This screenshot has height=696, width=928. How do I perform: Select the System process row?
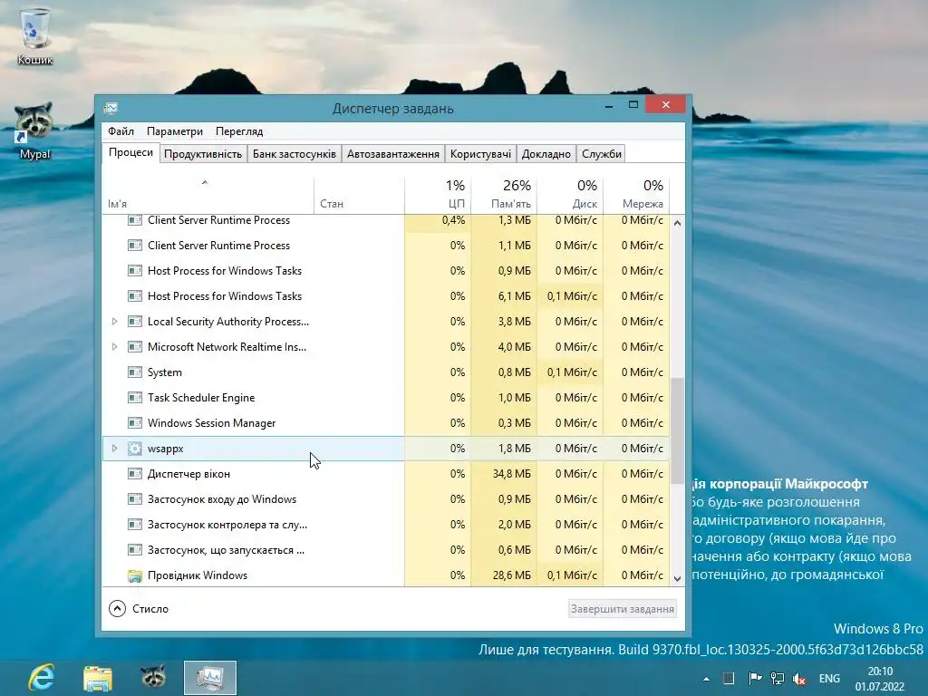(386, 372)
